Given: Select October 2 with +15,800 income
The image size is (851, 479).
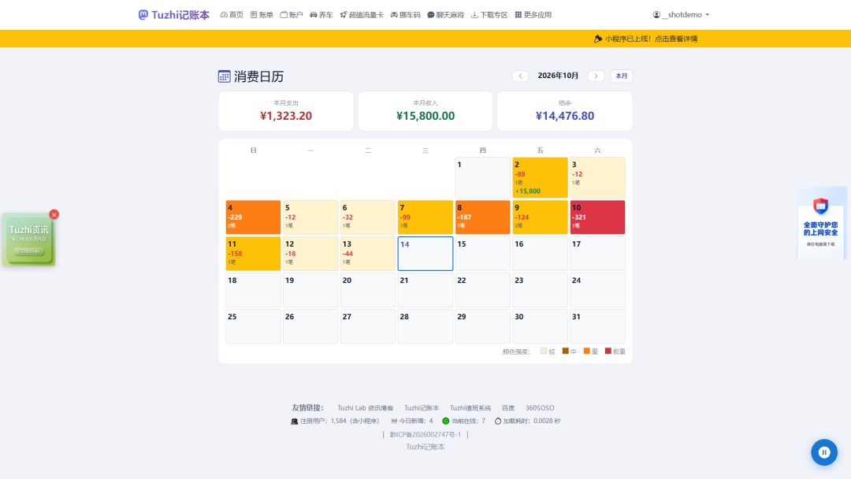Looking at the screenshot, I should coord(540,177).
